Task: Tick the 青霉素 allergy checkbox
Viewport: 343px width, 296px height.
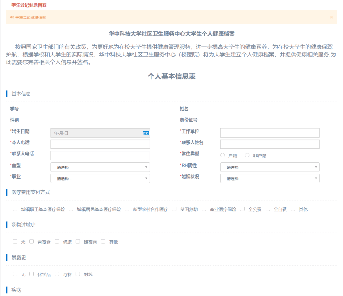Action: tap(31, 241)
